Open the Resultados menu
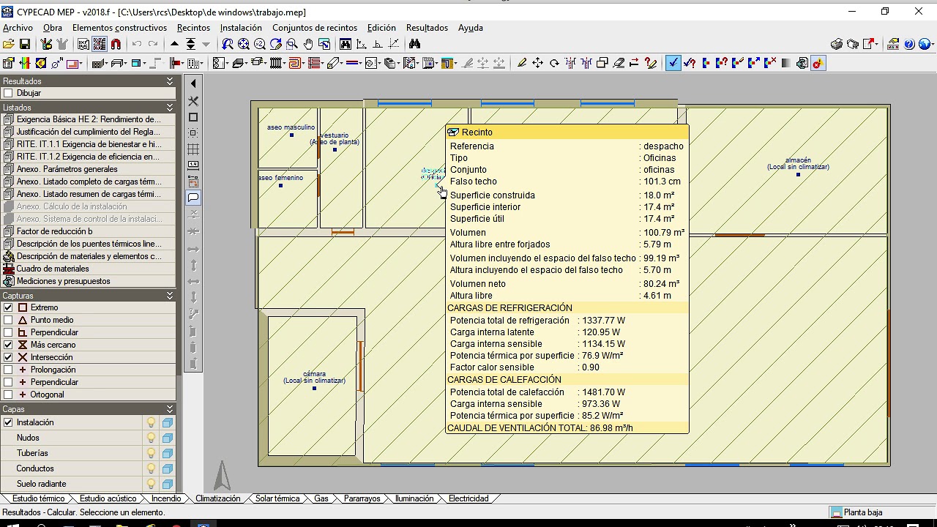 (x=427, y=28)
